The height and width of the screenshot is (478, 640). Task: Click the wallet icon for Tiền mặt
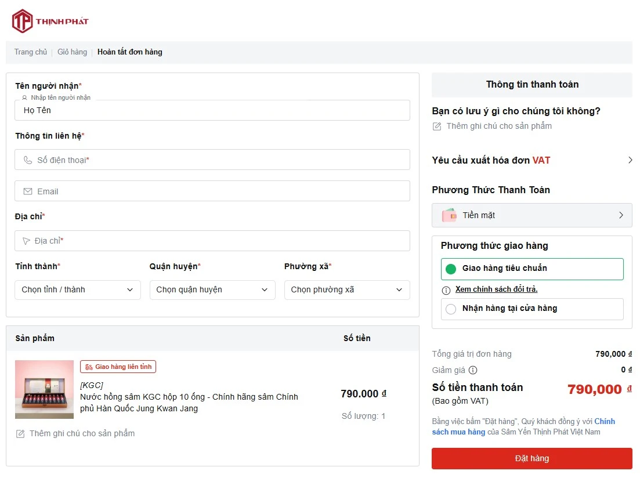(x=449, y=215)
